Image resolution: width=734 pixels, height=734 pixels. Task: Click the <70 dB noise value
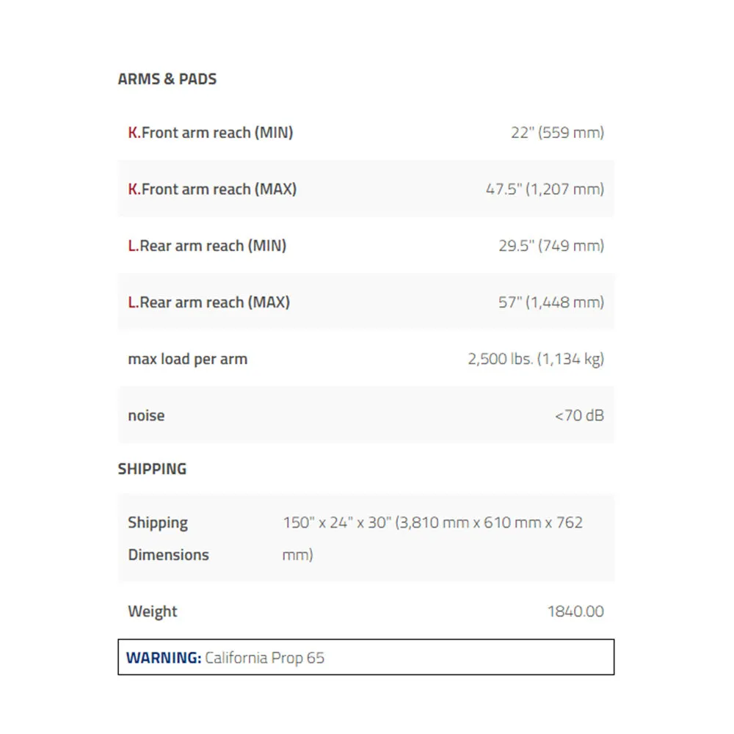[x=580, y=415]
